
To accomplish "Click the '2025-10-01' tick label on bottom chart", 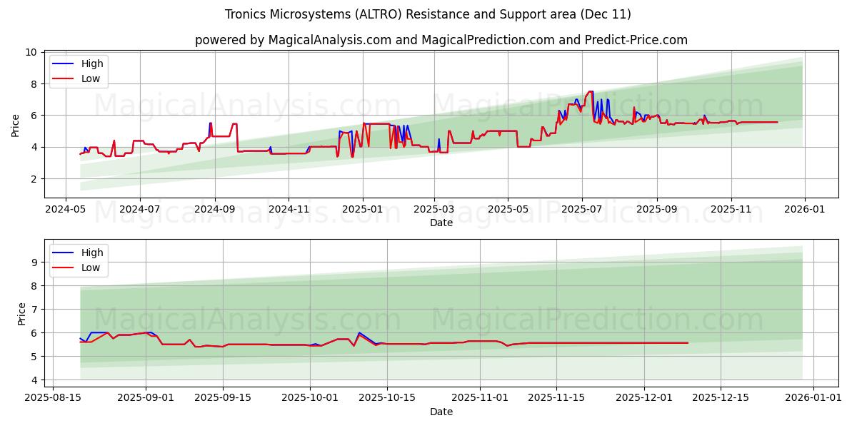I will click(310, 399).
